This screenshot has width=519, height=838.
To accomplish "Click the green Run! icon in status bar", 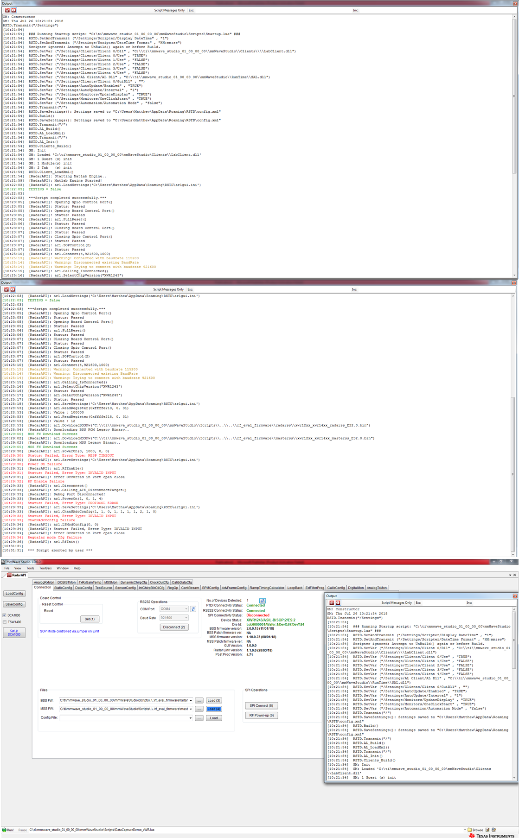I will pyautogui.click(x=4, y=830).
